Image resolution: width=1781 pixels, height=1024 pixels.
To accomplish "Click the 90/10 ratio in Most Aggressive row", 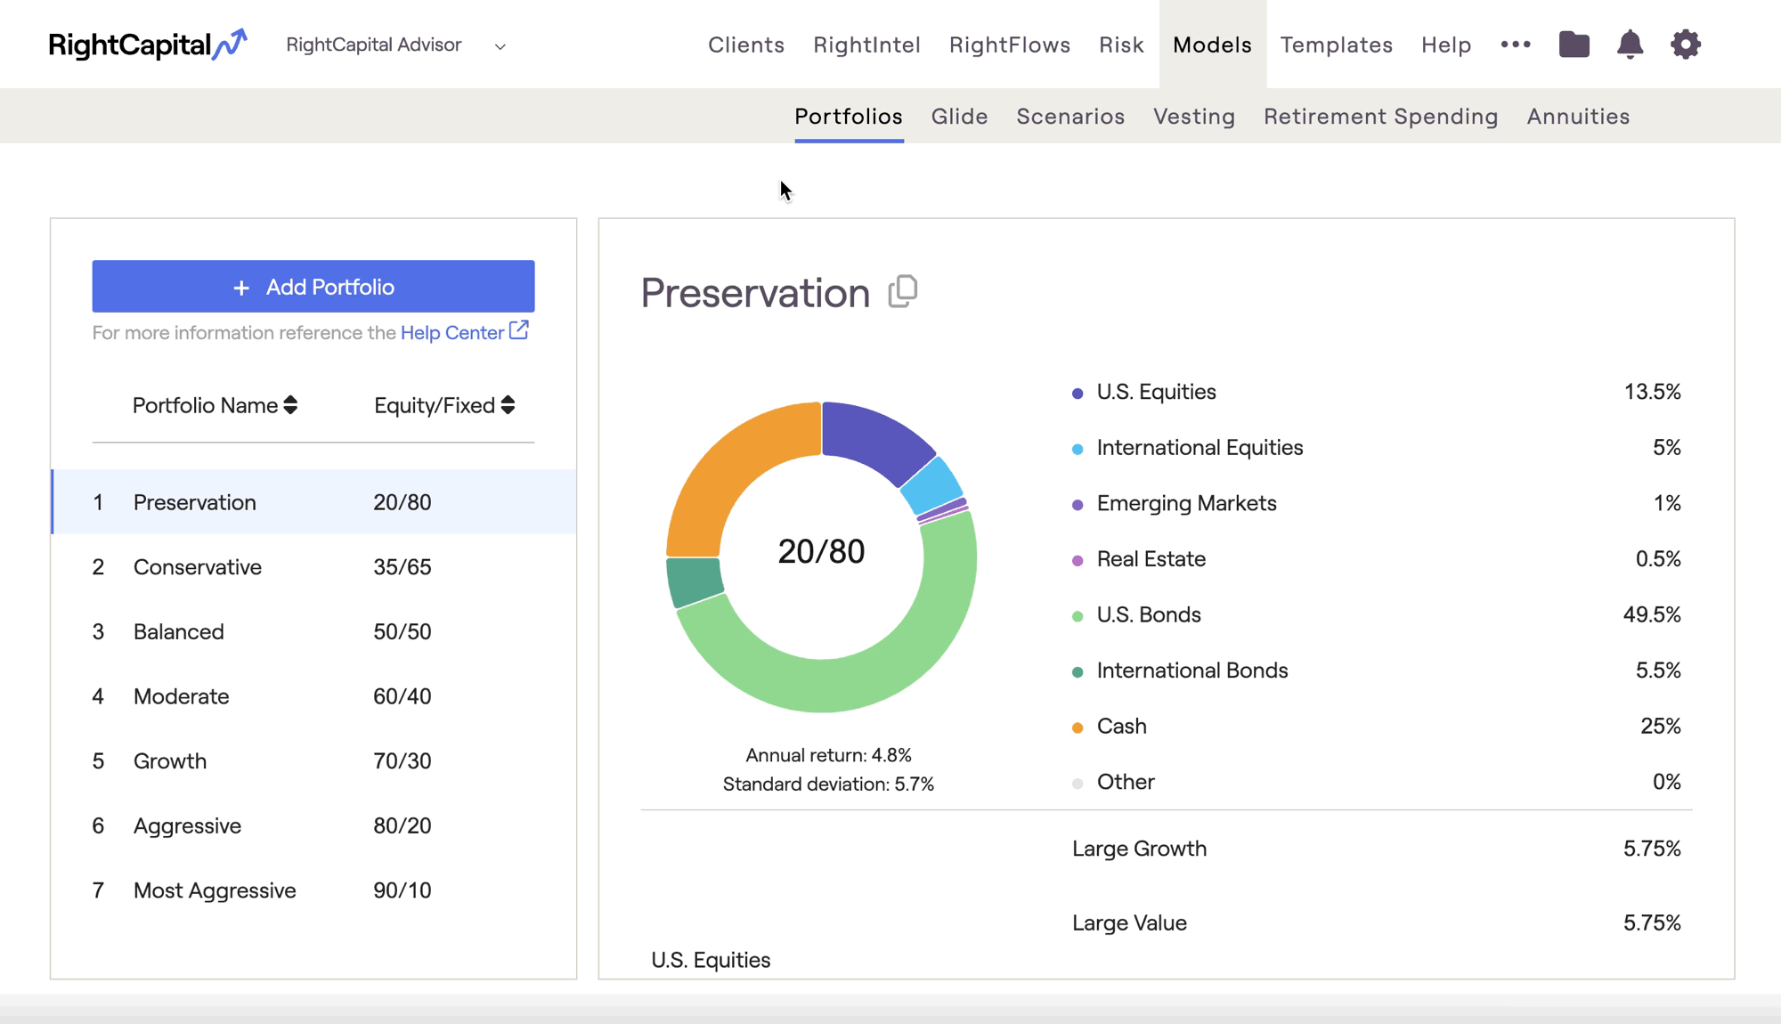I will [403, 890].
